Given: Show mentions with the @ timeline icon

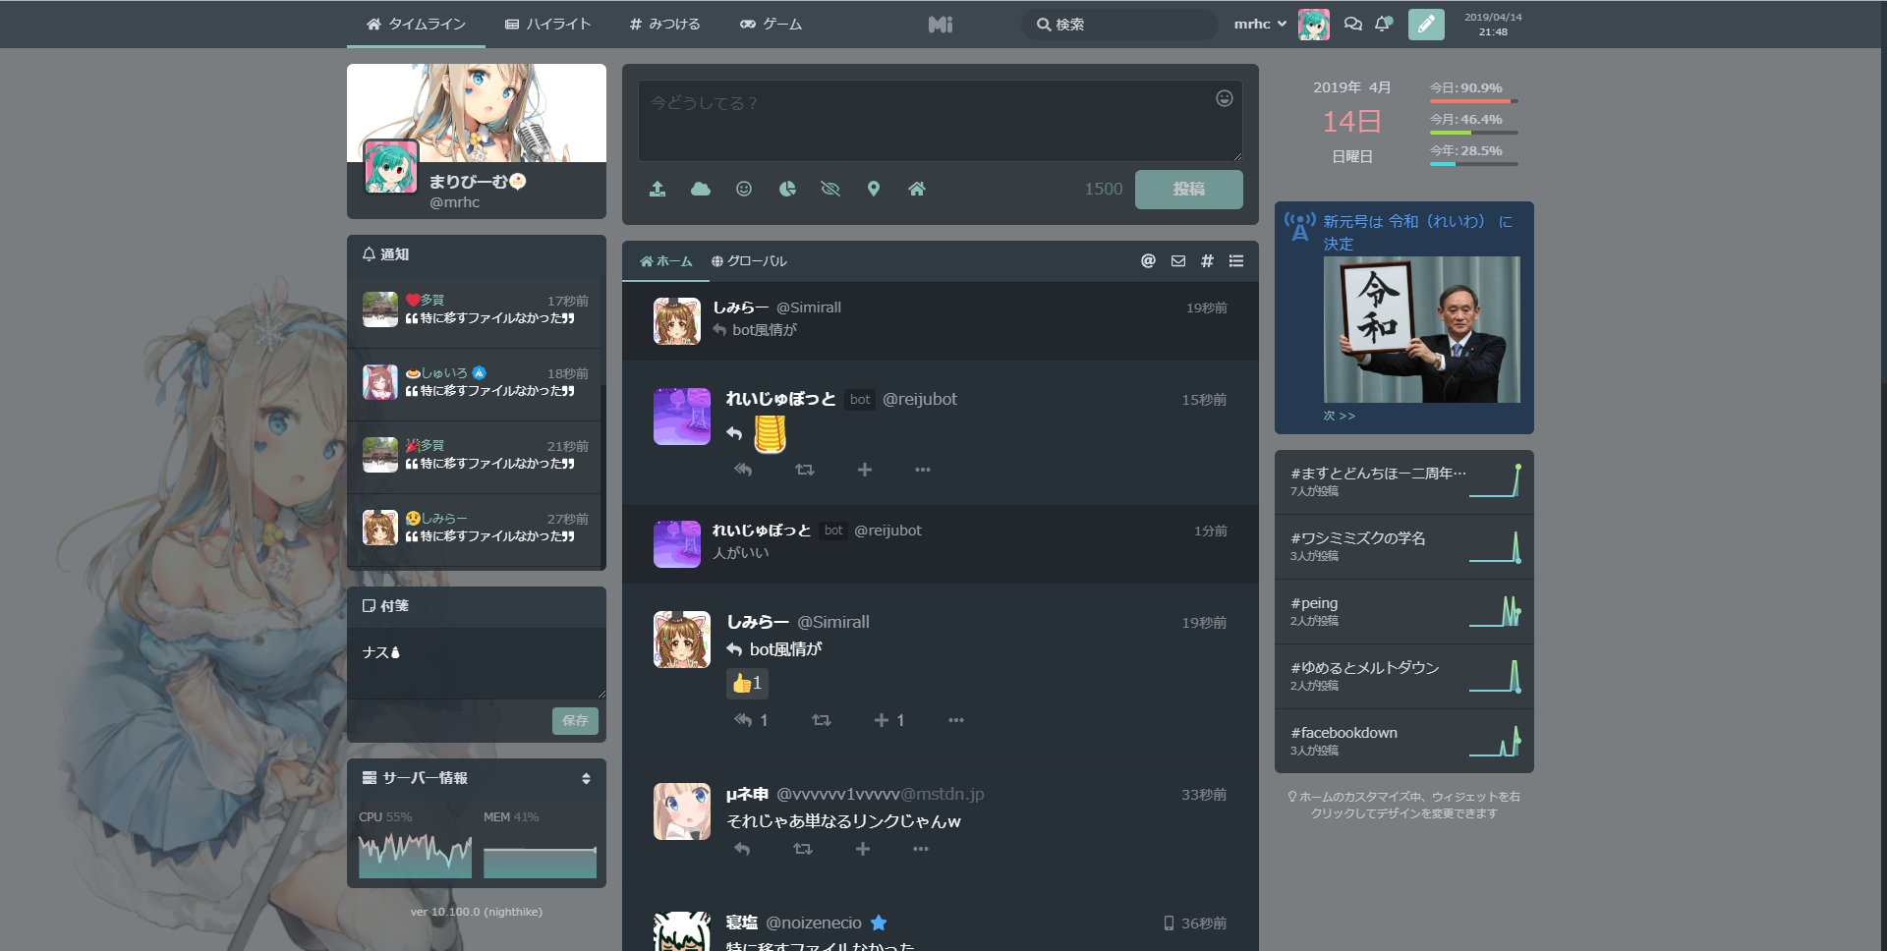Looking at the screenshot, I should [x=1148, y=260].
